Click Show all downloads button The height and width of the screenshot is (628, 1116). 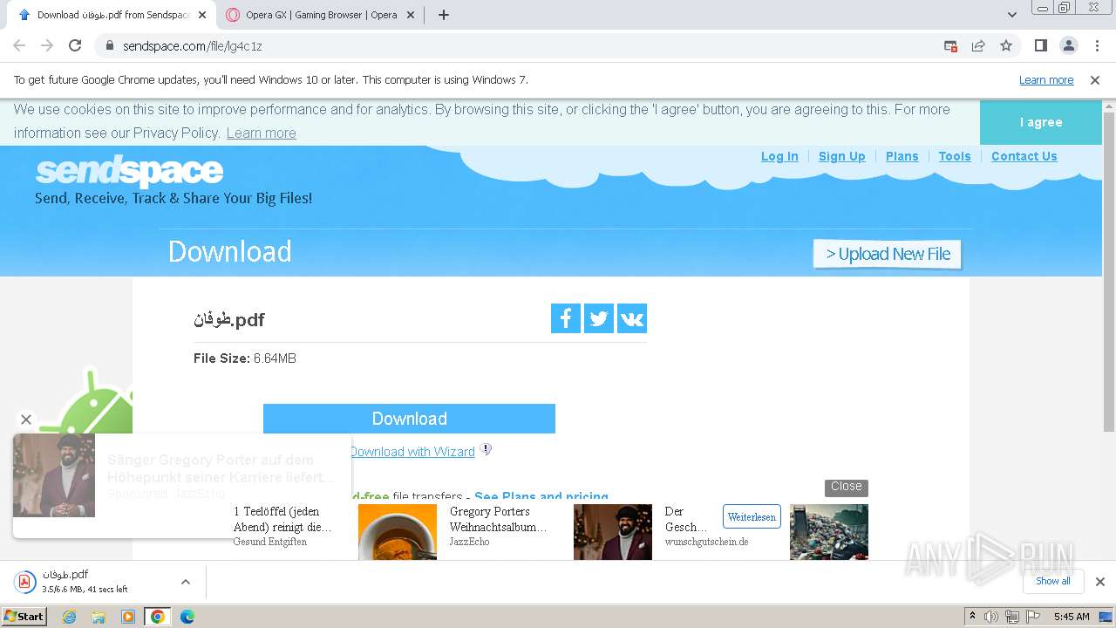(1053, 581)
